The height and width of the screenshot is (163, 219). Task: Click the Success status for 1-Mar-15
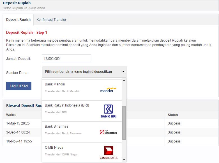174,123
